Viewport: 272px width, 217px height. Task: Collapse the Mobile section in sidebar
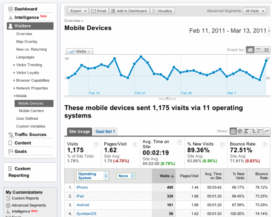pyautogui.click(x=15, y=96)
